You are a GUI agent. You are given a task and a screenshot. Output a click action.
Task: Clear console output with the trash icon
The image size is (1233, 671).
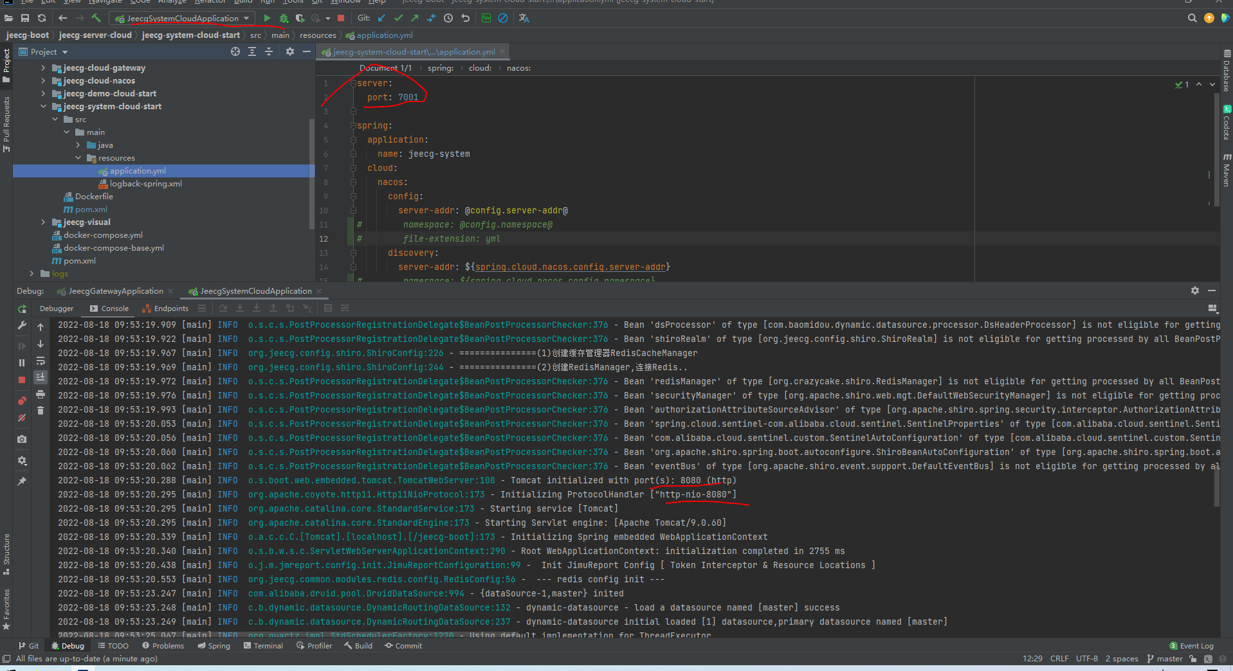point(41,410)
